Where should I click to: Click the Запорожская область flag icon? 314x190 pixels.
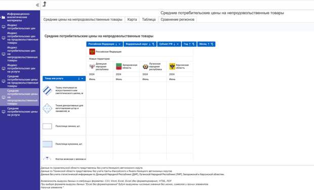pos(119,66)
